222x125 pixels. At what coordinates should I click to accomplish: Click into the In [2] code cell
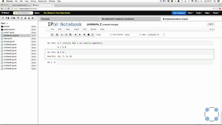click(135, 43)
